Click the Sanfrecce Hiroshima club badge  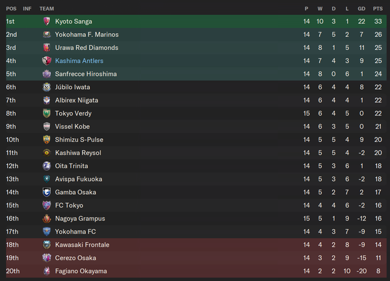click(47, 74)
